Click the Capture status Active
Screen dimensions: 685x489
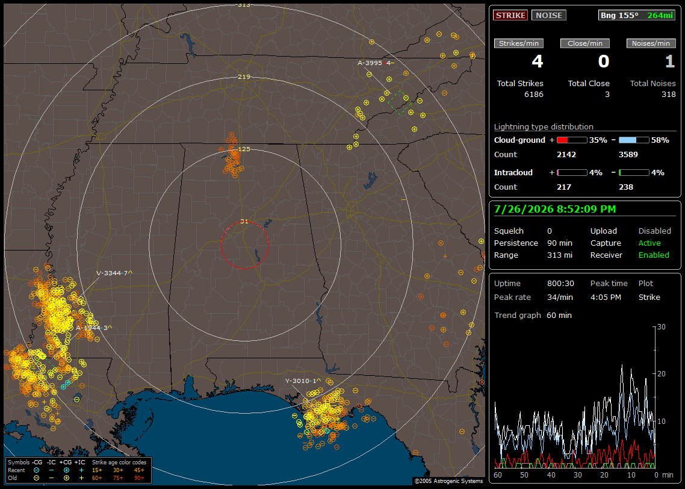coord(649,243)
